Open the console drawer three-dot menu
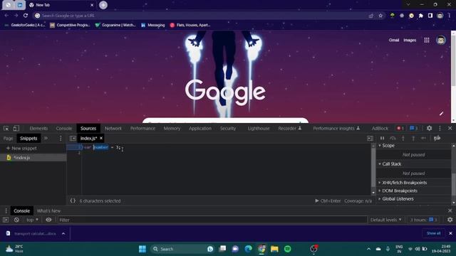The height and width of the screenshot is (256, 456). [x=6, y=210]
